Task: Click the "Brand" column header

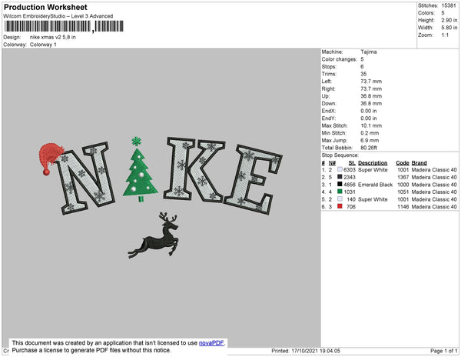Action: coord(420,163)
